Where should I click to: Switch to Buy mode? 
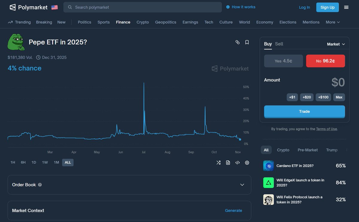[x=268, y=44]
